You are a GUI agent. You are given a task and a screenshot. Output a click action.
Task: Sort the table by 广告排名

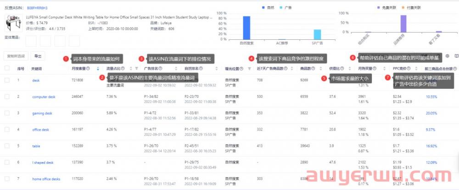click(x=176, y=69)
